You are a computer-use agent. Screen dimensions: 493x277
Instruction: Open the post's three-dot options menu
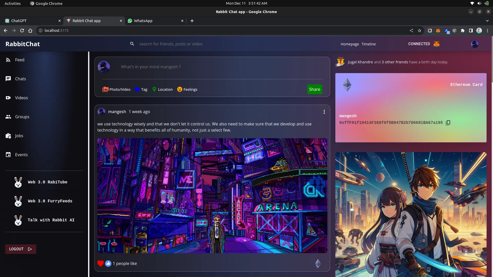(324, 112)
